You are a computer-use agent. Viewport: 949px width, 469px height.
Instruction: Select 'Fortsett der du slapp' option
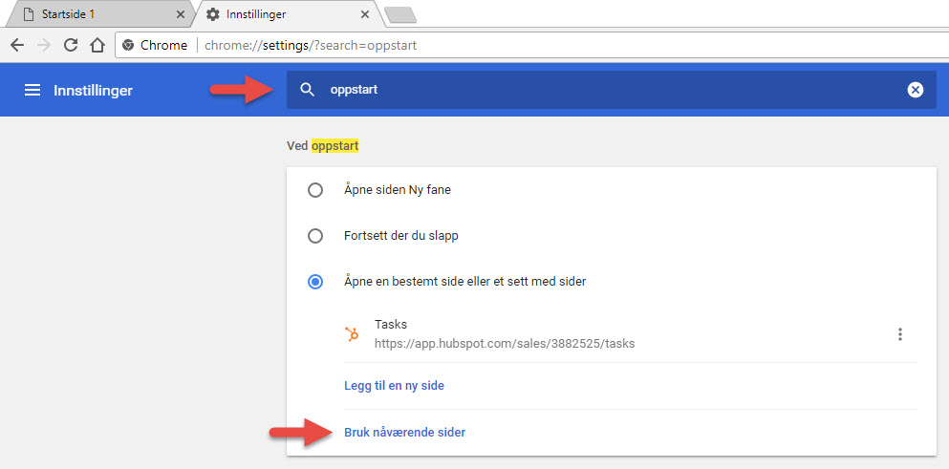tap(315, 236)
